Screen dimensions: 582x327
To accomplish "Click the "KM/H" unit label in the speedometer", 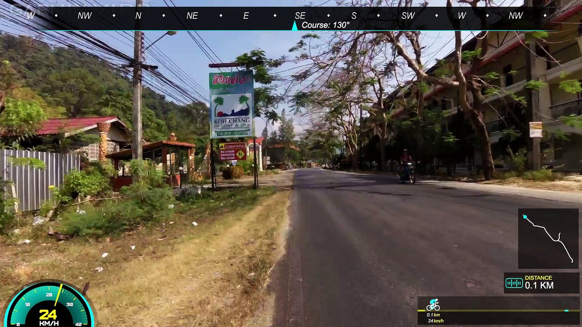I will [49, 323].
